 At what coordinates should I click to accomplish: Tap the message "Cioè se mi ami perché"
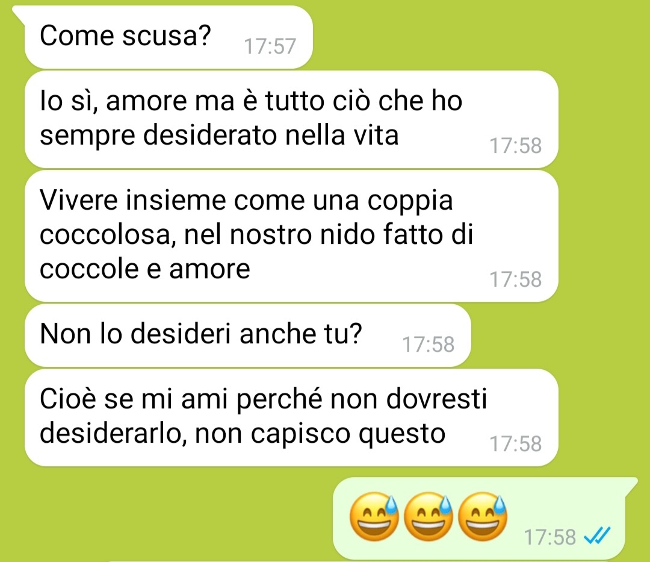tap(291, 417)
